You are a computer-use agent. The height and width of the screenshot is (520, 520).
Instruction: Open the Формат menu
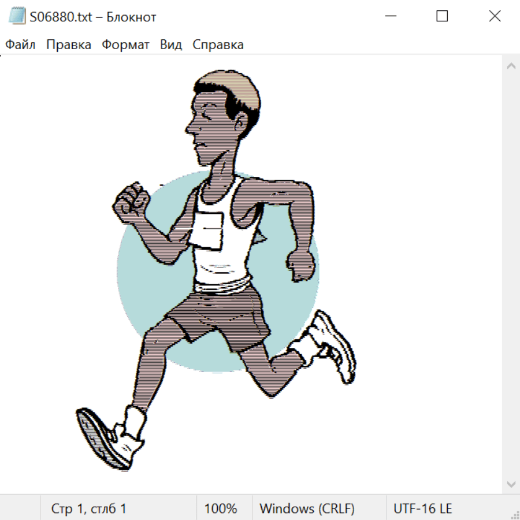[125, 45]
